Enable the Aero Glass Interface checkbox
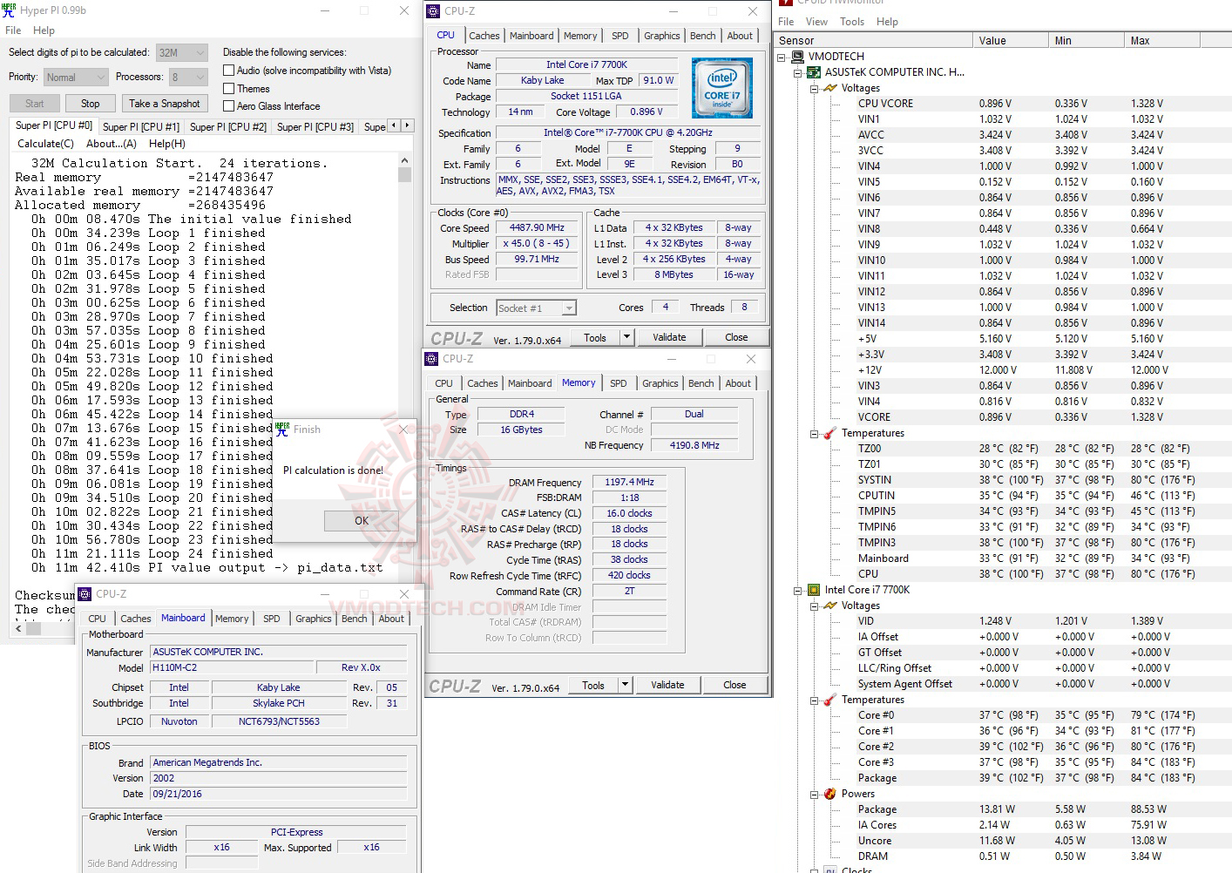 [227, 105]
